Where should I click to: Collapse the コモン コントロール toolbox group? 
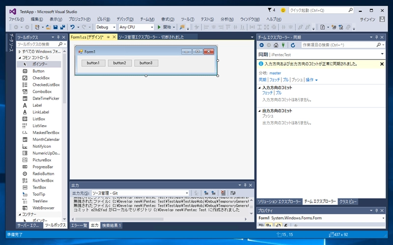(x=20, y=57)
